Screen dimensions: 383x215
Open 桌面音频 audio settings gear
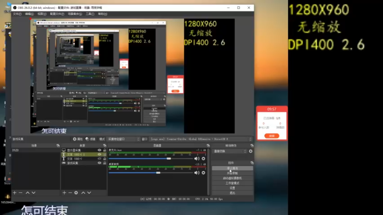click(x=203, y=173)
